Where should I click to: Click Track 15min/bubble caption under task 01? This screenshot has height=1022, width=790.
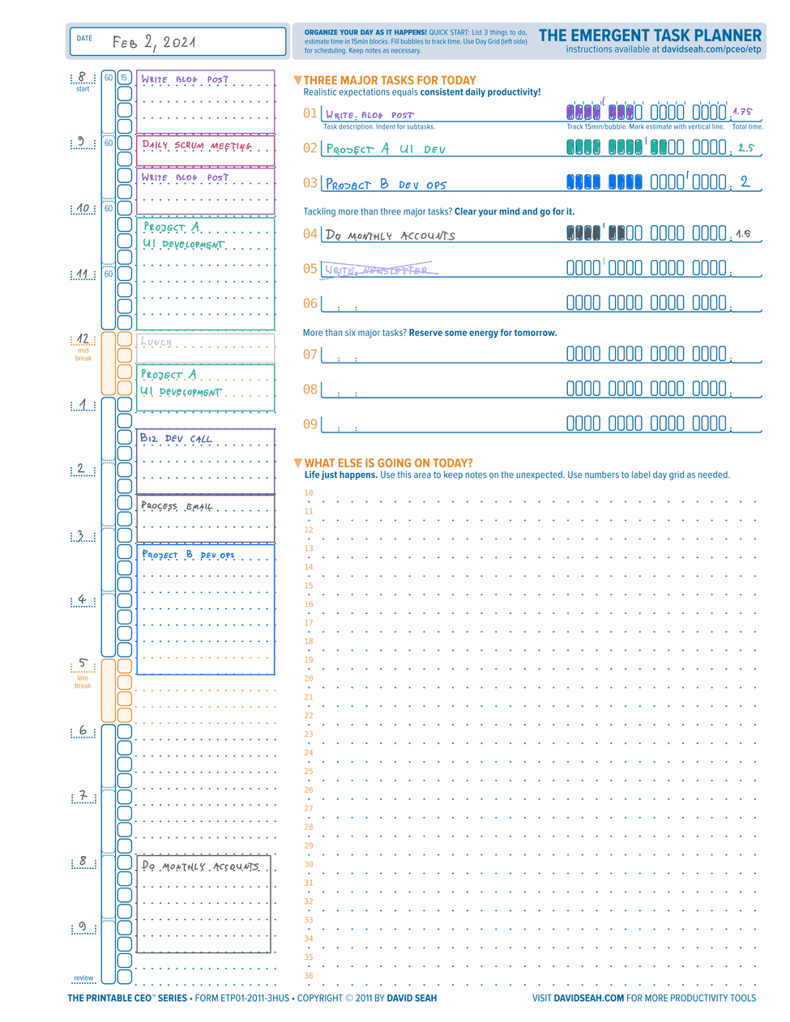(x=645, y=126)
